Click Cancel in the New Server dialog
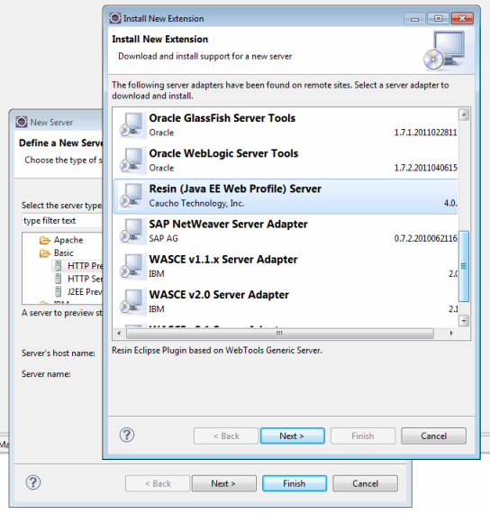 (365, 483)
